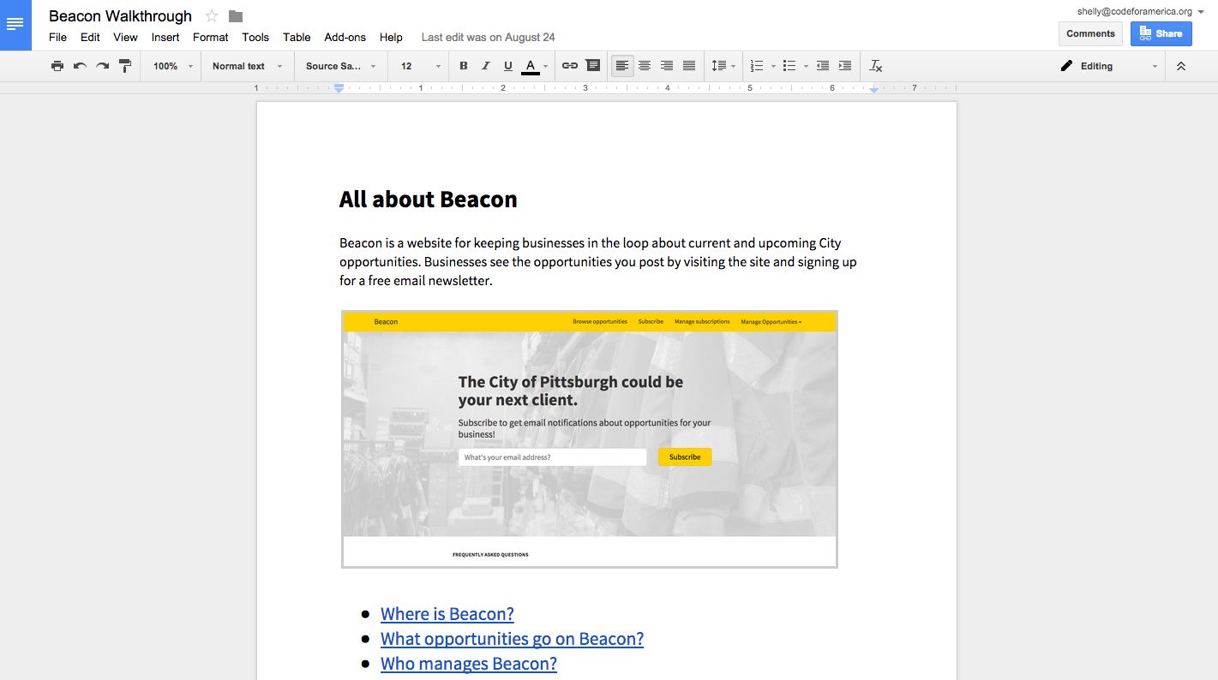Click the blue Share button
The height and width of the screenshot is (680, 1218).
(1161, 33)
